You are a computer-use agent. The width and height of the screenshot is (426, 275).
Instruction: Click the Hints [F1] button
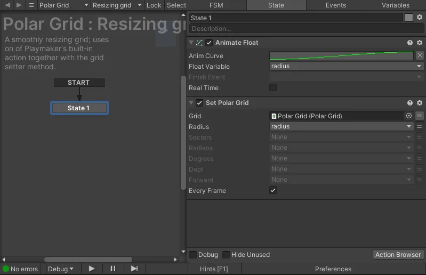[214, 269]
